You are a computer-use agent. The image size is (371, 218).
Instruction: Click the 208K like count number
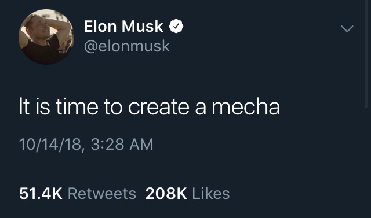point(166,194)
